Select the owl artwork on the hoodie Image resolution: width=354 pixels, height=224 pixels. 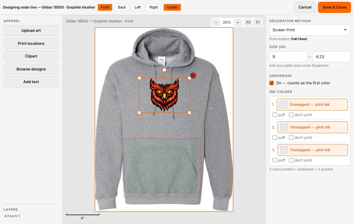click(x=164, y=95)
